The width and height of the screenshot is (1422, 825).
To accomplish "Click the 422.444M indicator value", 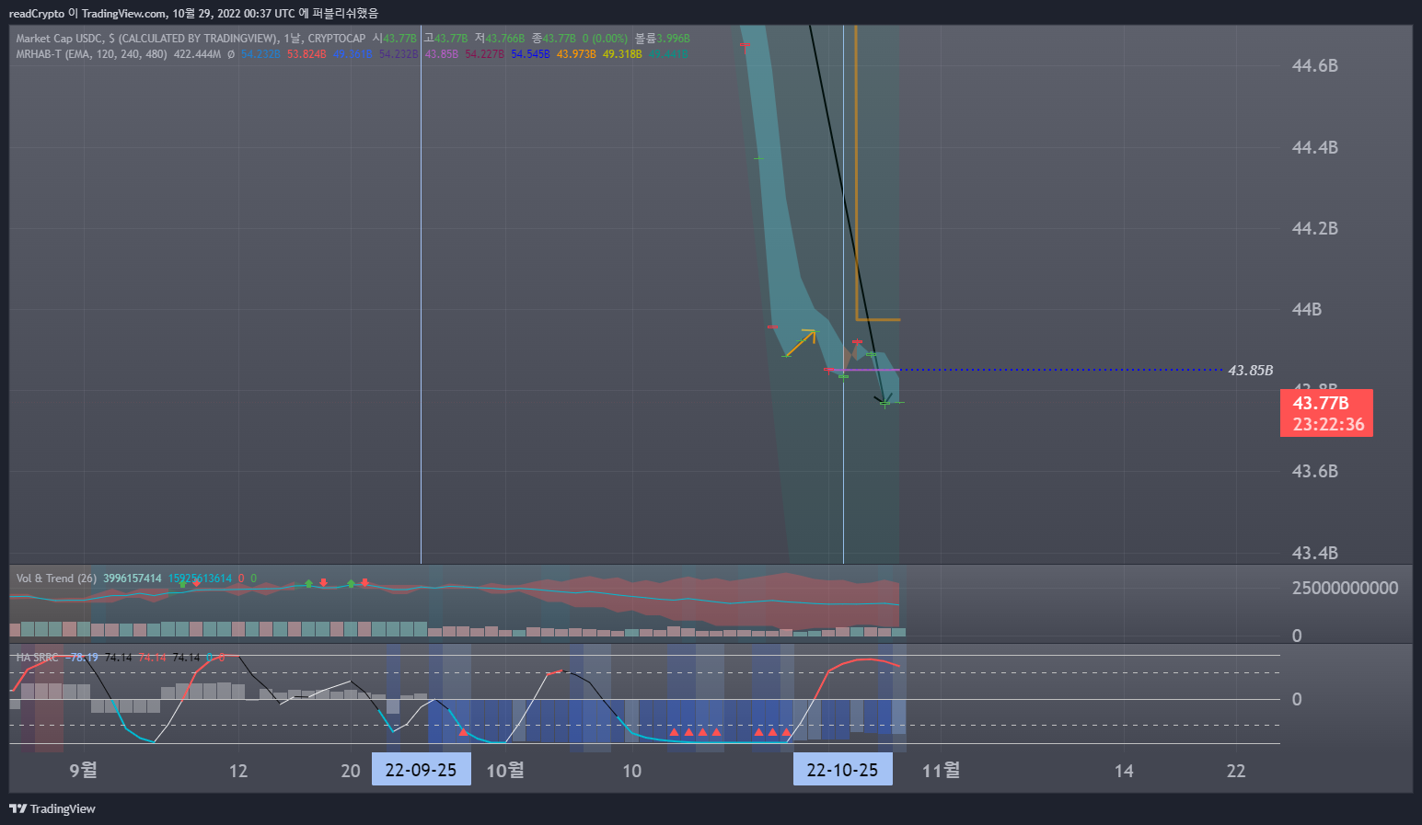I will point(197,54).
